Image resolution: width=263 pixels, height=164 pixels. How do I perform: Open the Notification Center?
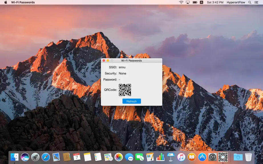click(256, 2)
